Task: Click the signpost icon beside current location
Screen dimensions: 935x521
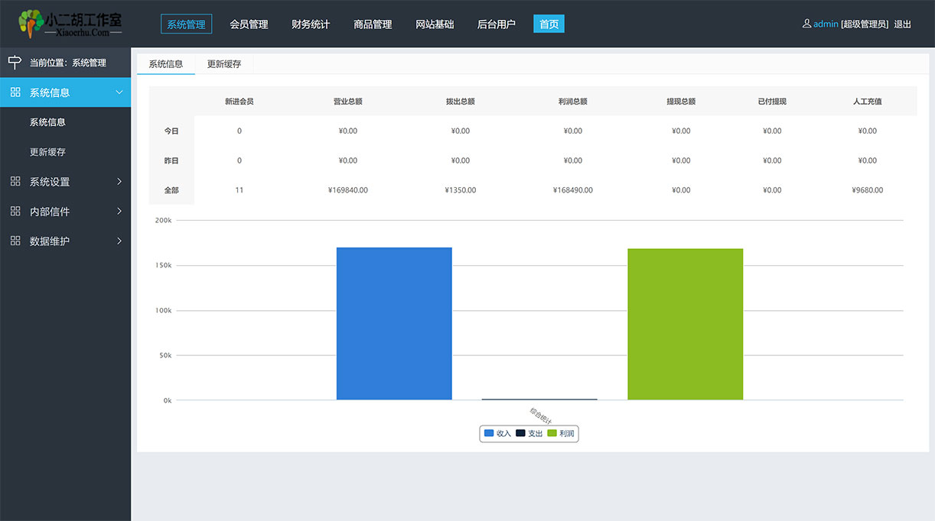Action: [x=15, y=63]
